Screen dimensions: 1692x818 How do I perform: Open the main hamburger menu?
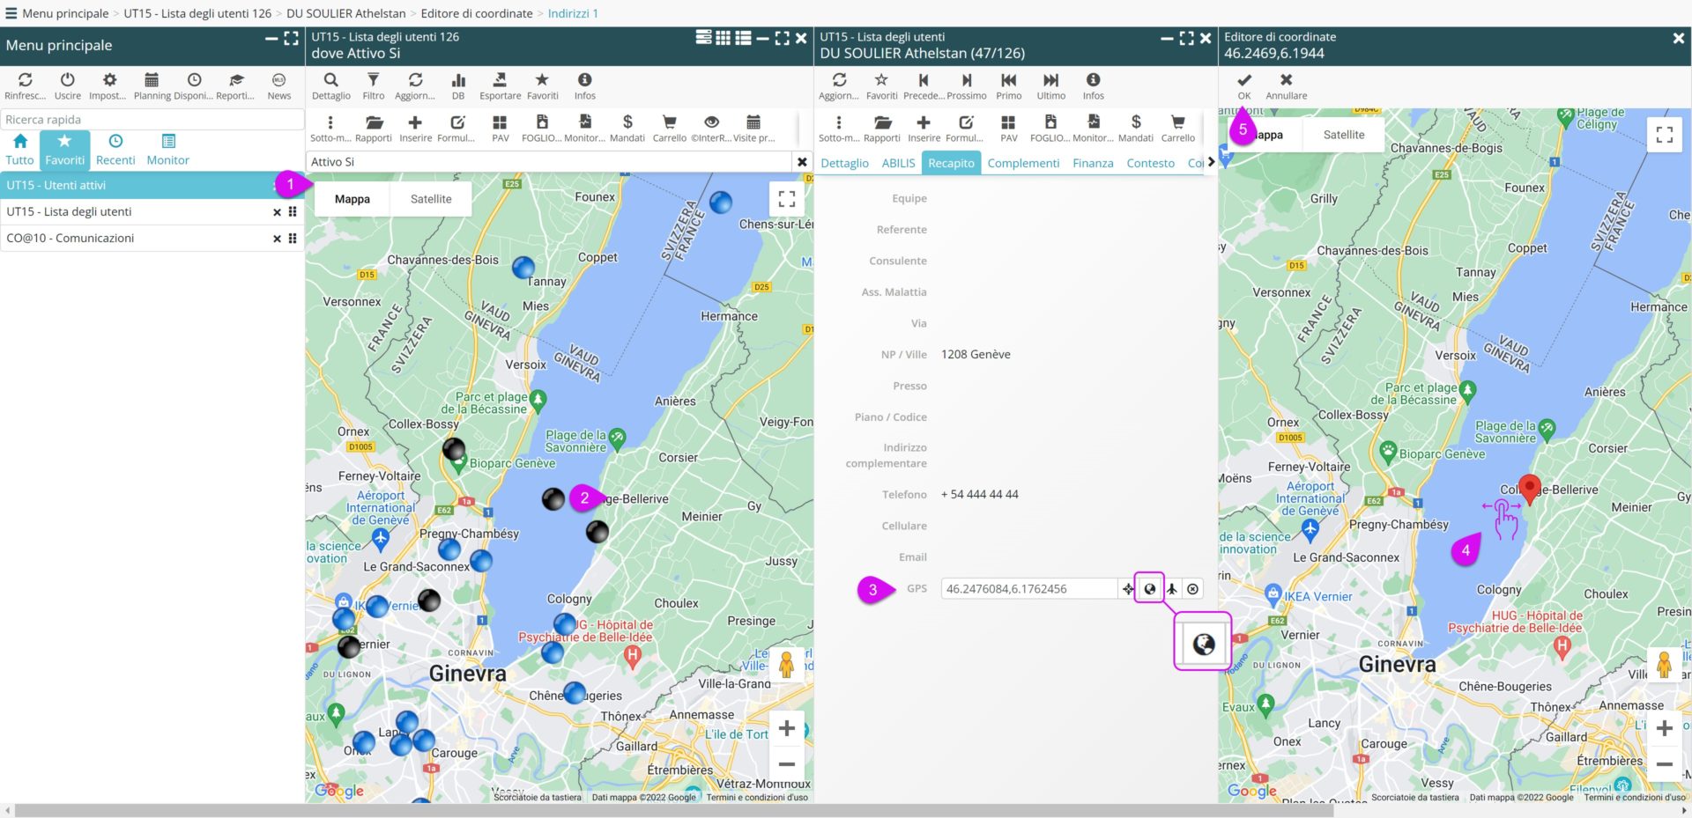point(11,13)
